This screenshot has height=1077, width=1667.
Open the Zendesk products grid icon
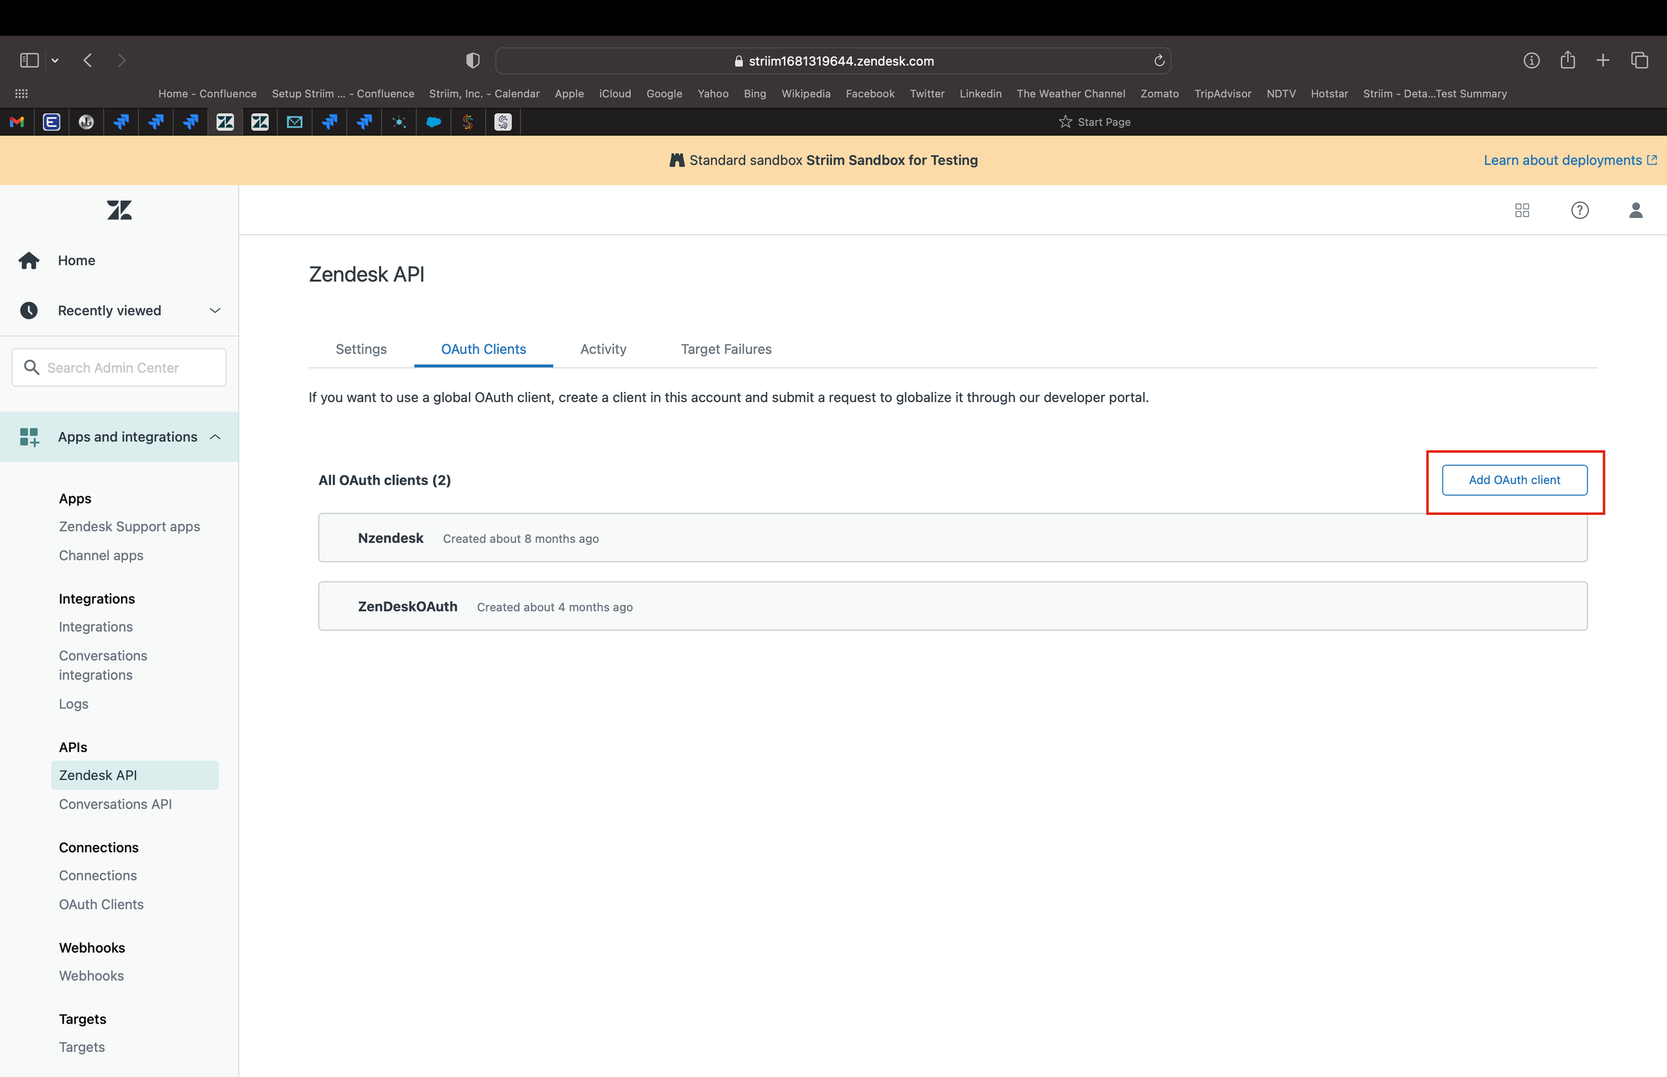[x=1522, y=210]
